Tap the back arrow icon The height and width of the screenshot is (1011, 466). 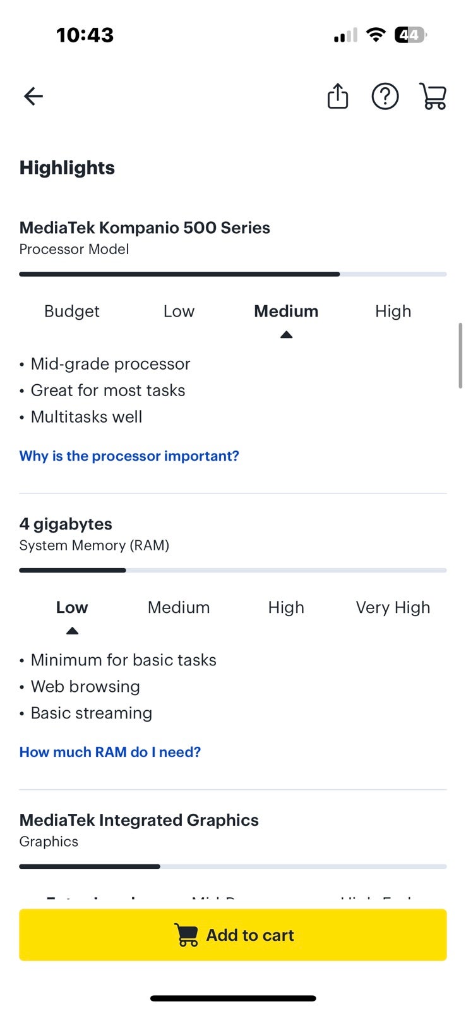33,96
